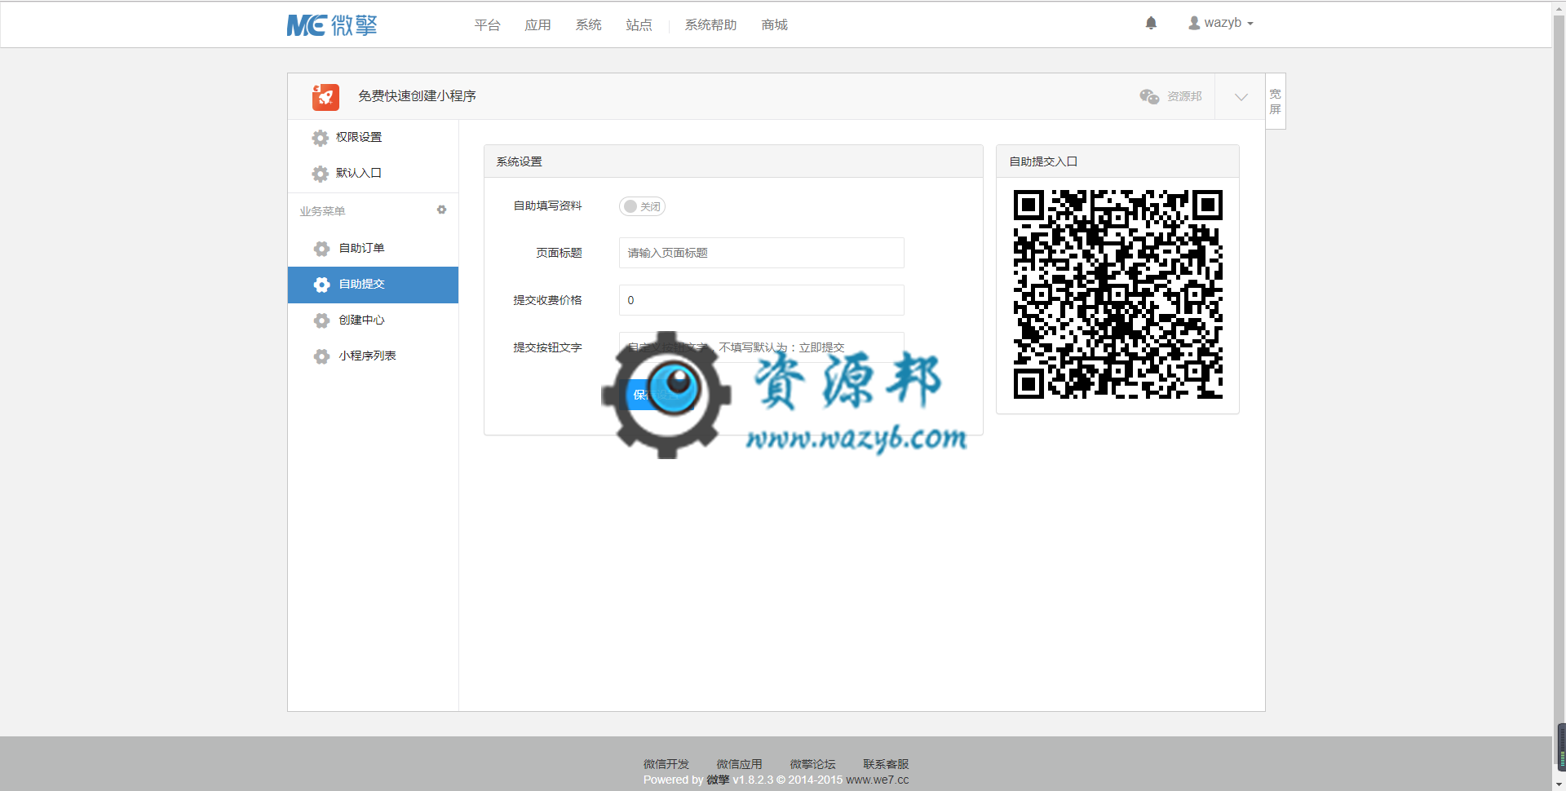
Task: Click the 微擎 link in the footer
Action: coord(718,780)
